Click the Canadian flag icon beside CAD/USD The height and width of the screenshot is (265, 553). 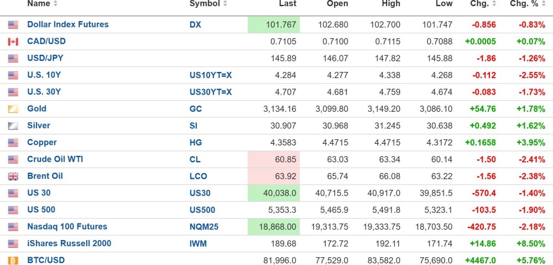pos(13,41)
